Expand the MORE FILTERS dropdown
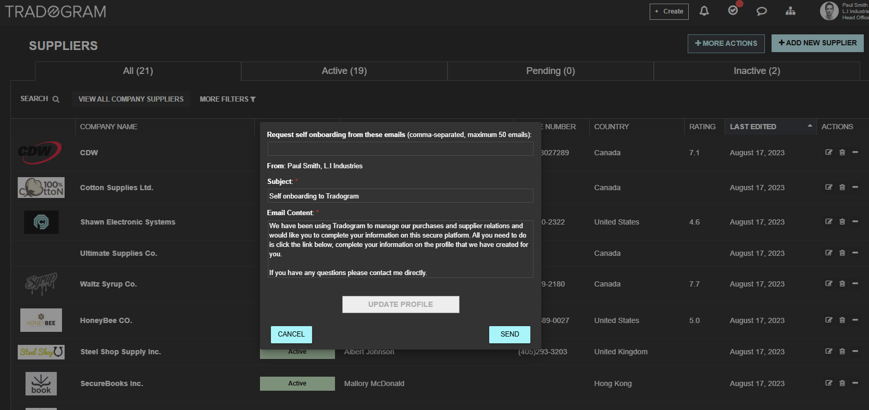The width and height of the screenshot is (869, 410). click(228, 99)
